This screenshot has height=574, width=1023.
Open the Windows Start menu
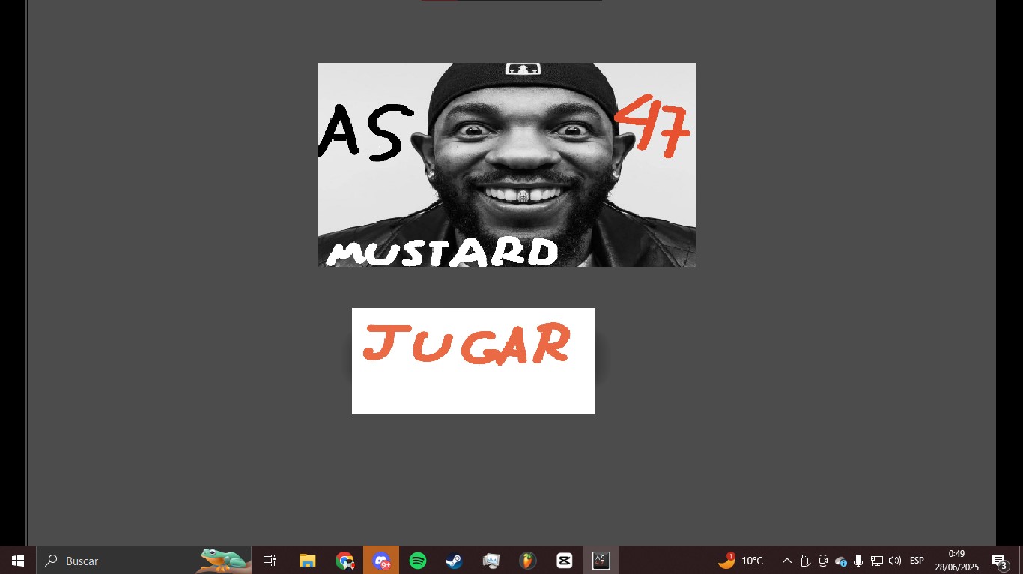tap(18, 561)
